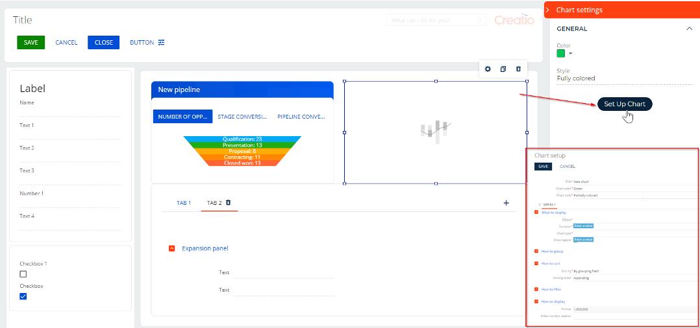
Task: Check the Checkbox 1 box
Action: pyautogui.click(x=23, y=274)
